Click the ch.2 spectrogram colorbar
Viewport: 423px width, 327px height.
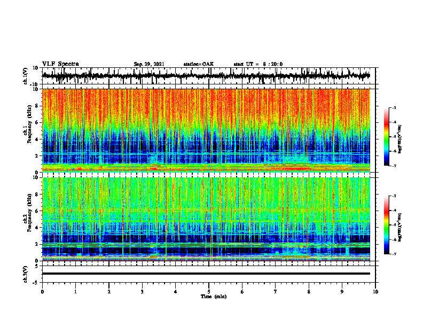point(386,225)
